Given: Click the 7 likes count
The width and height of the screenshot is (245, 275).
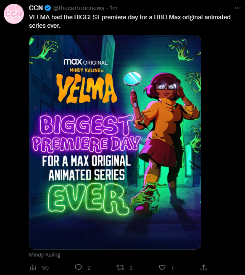Looking at the screenshot, I should (x=173, y=267).
